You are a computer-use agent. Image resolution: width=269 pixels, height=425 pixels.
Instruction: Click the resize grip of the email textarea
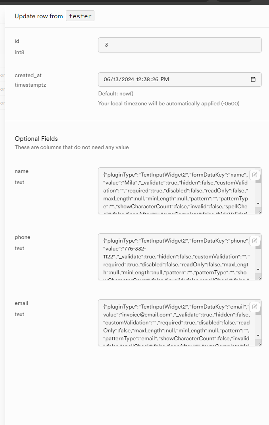tap(259, 343)
